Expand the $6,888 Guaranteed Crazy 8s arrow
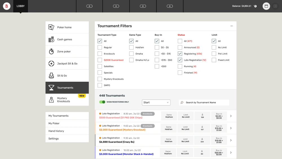282x159 pixels. point(231,140)
